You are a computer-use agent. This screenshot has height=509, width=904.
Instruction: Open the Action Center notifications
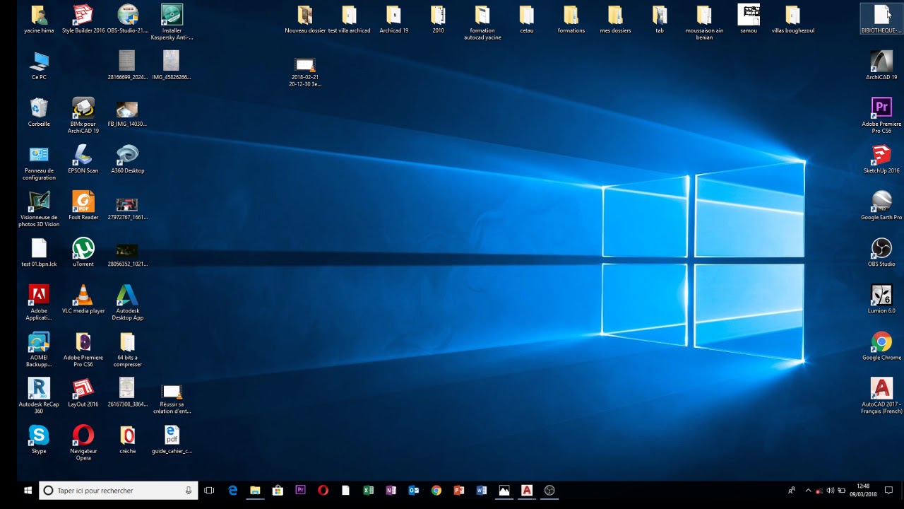coord(889,490)
